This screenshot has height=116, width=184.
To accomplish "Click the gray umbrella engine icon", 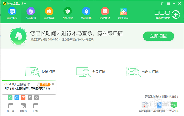I will [x=36, y=98].
